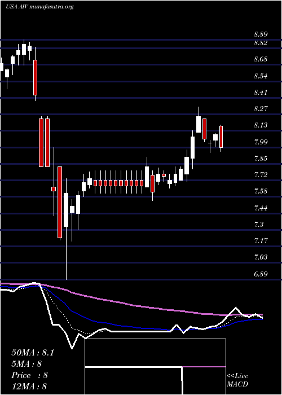Click the '<<Live MACD' label
The height and width of the screenshot is (395, 282).
237,380
